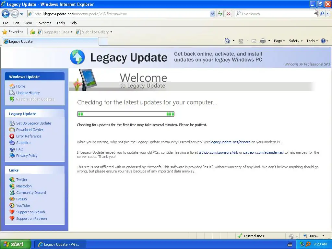Open the FAQ sidebar link
This screenshot has width=332, height=249.
tap(19, 149)
